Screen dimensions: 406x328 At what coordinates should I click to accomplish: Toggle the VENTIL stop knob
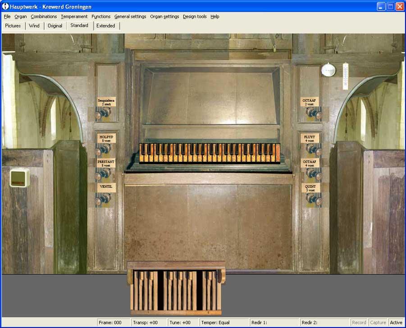105,198
